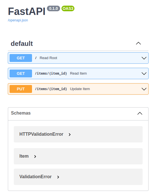This screenshot has height=192, width=155.
Task: Collapse the default section with chevron
Action: [138, 43]
